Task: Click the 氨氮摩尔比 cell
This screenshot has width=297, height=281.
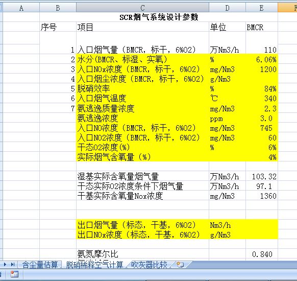Action: pyautogui.click(x=142, y=254)
